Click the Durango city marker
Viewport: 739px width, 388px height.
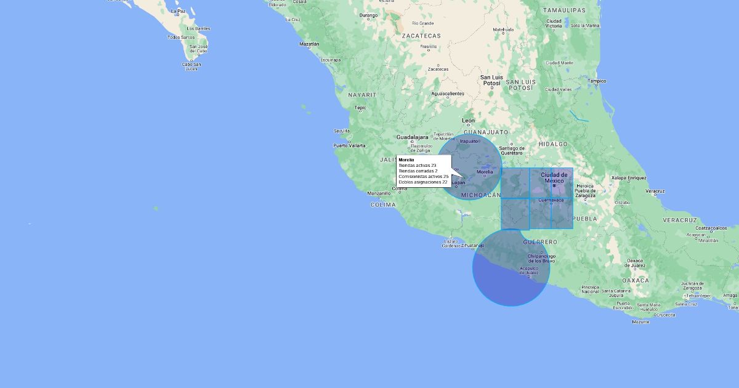click(x=368, y=19)
